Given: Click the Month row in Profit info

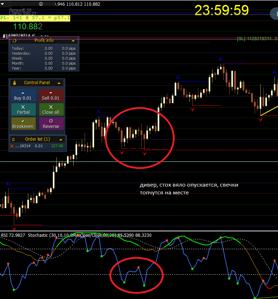Looking at the screenshot, I should tap(44, 63).
